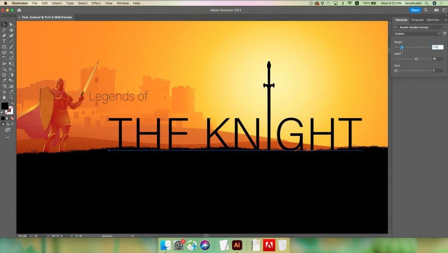Switch to the OpenType tab
The height and width of the screenshot is (253, 448).
point(433,20)
